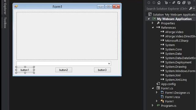Expand the Form1.Designer.cs node arrow

(156, 92)
